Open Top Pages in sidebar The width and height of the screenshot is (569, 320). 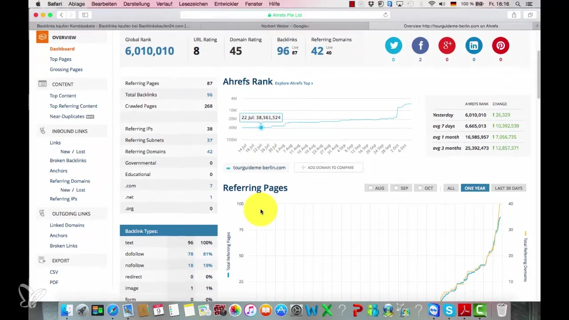click(x=60, y=59)
